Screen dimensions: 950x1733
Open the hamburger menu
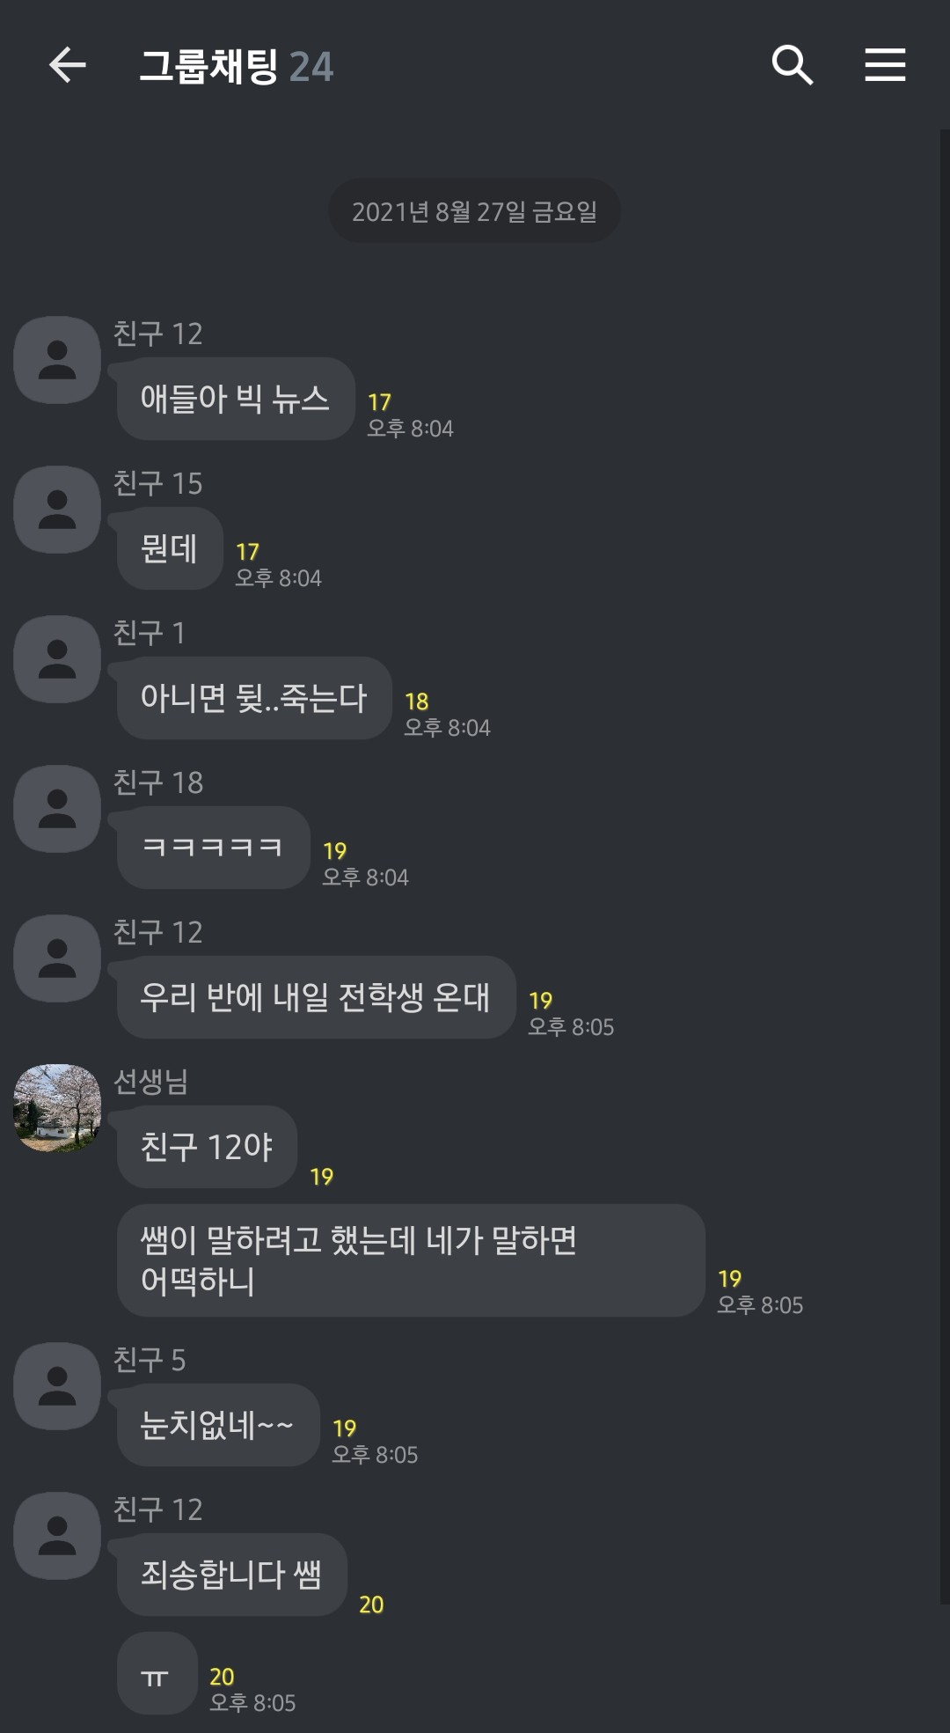click(x=885, y=65)
